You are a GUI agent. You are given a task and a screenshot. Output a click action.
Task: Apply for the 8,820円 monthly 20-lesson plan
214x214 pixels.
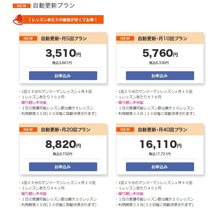click(x=63, y=167)
